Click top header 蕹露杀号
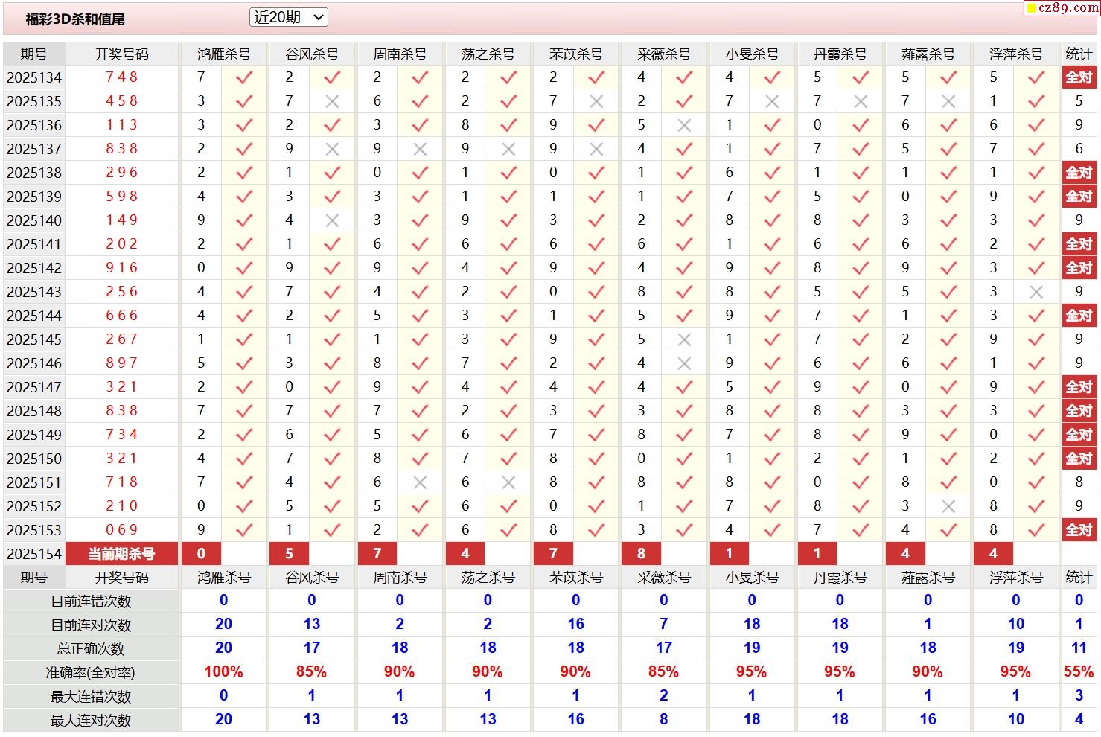Image resolution: width=1101 pixels, height=737 pixels. (928, 54)
